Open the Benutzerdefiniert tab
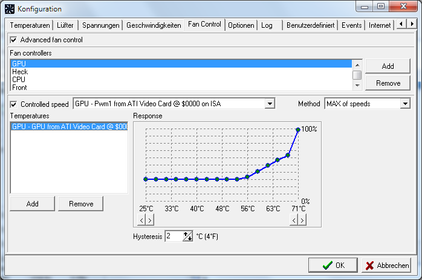Screen dimensions: 422x280 (x=310, y=25)
